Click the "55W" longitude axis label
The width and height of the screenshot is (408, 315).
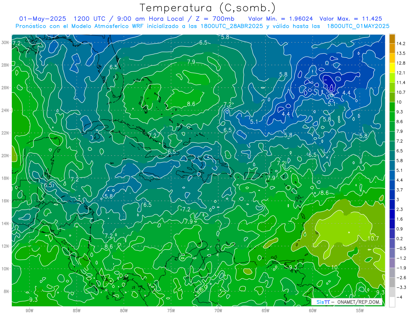[x=360, y=311]
